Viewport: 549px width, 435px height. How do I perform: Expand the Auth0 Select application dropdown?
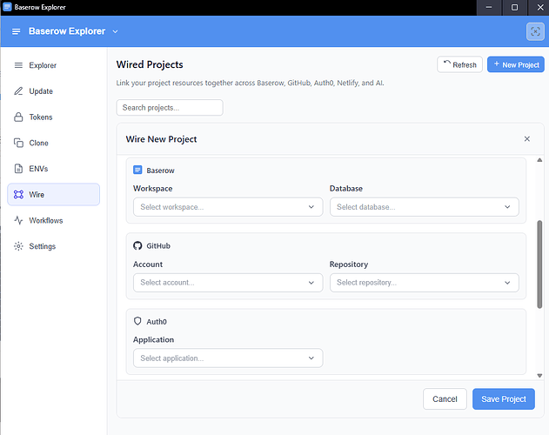227,358
